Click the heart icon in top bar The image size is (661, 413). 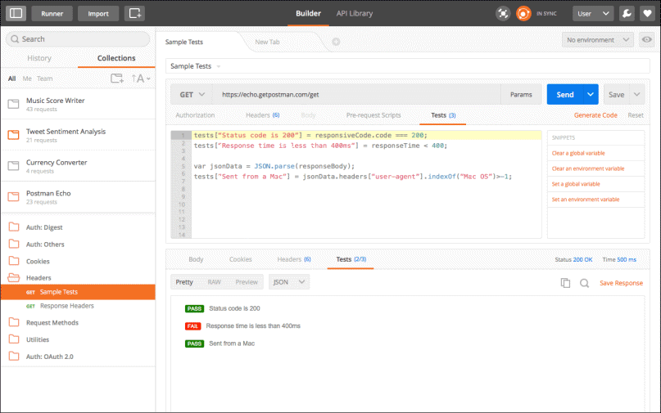(x=646, y=13)
